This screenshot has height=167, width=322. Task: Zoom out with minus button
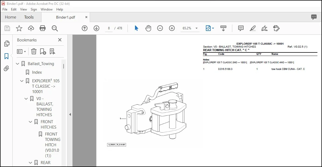[160, 28]
